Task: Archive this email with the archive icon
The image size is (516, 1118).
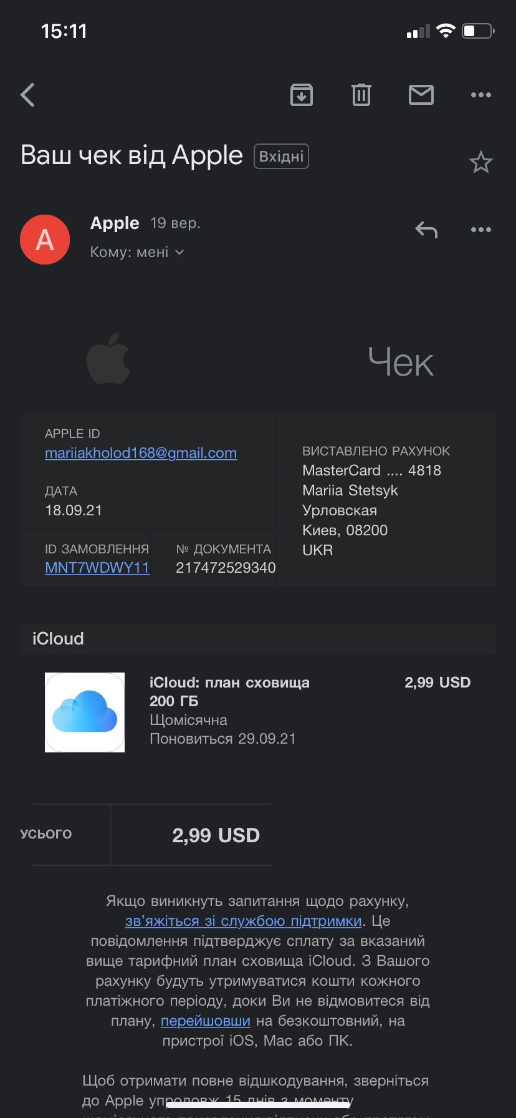Action: coord(302,95)
